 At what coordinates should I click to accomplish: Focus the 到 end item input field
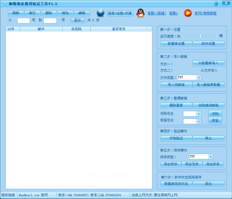click(50, 21)
